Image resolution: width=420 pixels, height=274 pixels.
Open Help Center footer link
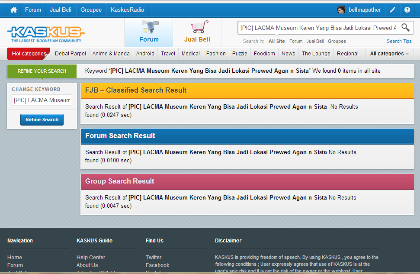click(x=91, y=258)
